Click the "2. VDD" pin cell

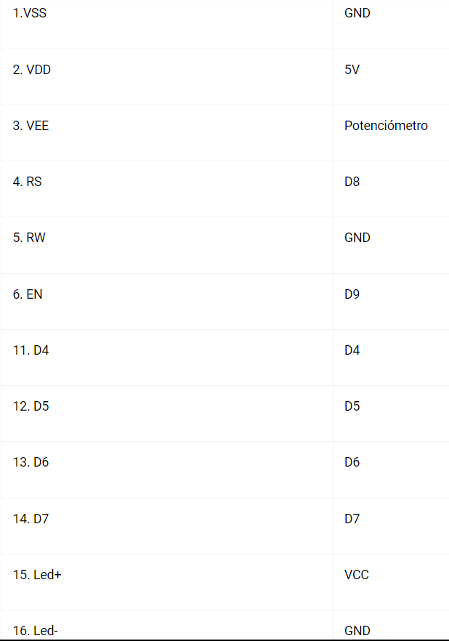click(x=32, y=70)
